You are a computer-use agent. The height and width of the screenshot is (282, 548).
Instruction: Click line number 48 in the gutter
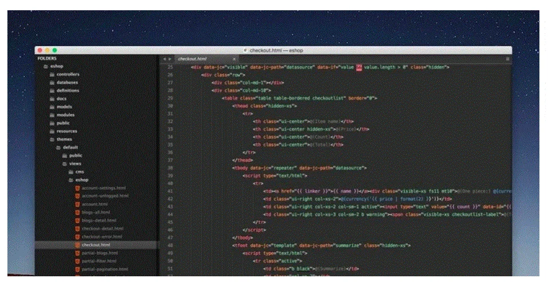pos(170,245)
